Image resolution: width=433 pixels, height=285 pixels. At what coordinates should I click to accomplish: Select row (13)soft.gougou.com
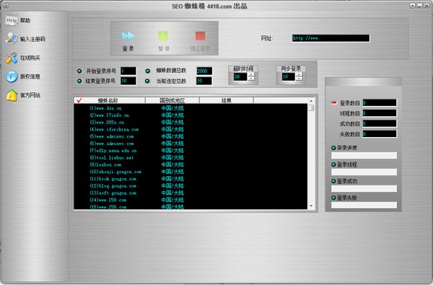(x=191, y=193)
